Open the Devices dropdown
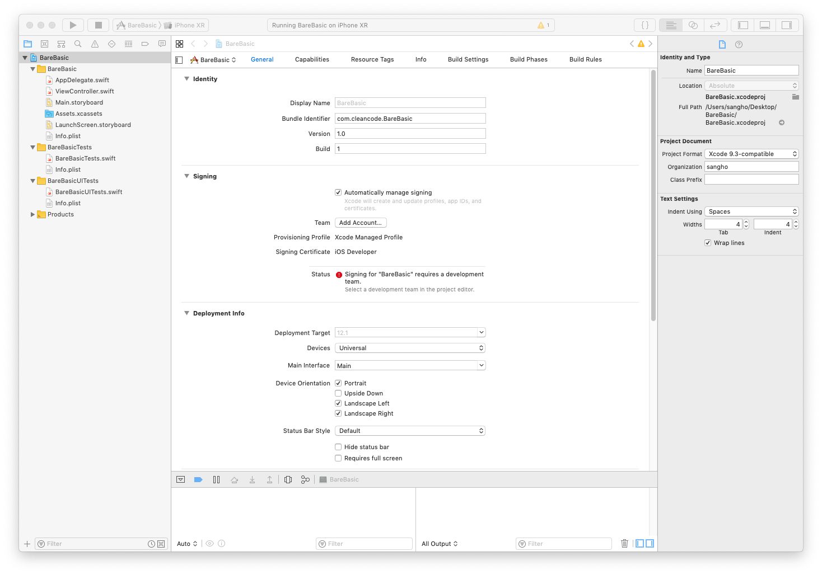822x575 pixels. [410, 348]
